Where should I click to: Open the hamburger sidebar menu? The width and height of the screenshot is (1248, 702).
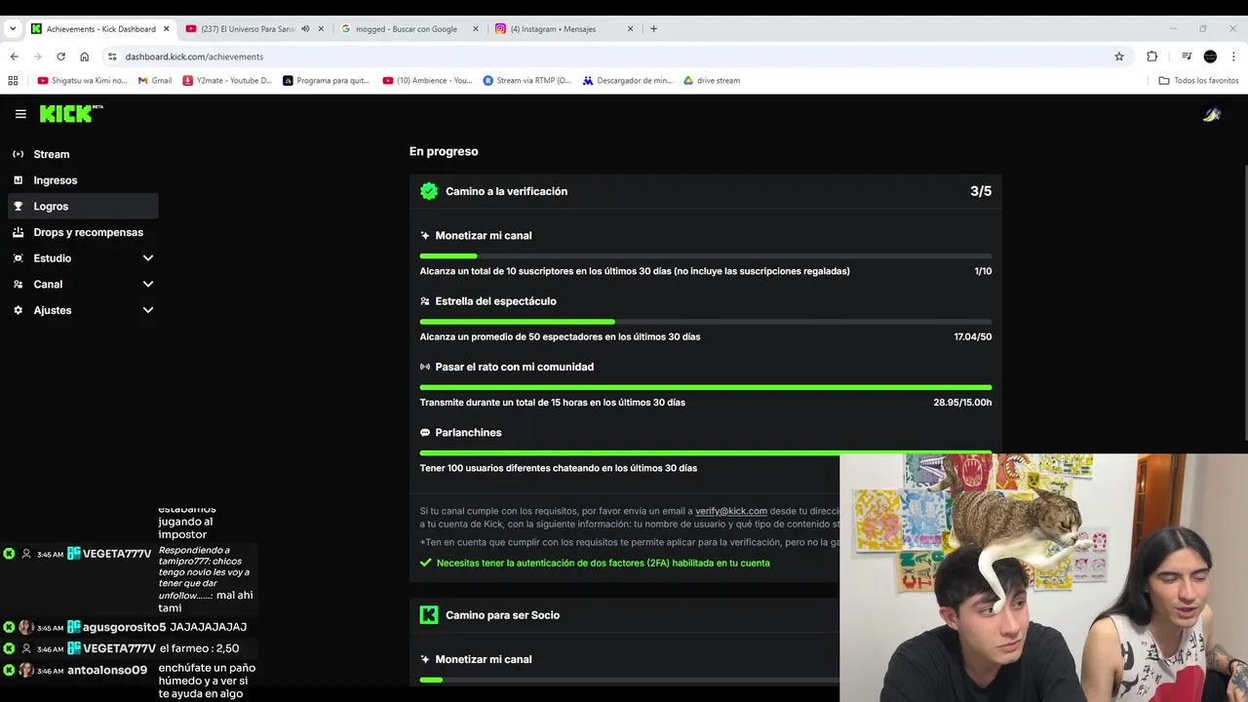20,114
